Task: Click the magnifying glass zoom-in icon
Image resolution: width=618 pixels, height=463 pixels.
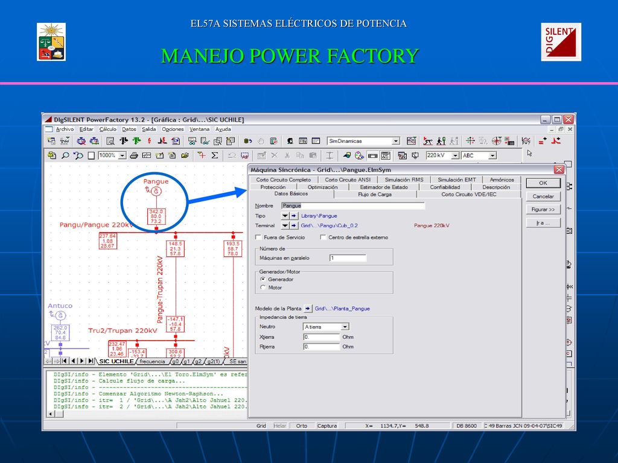Action: (x=65, y=156)
